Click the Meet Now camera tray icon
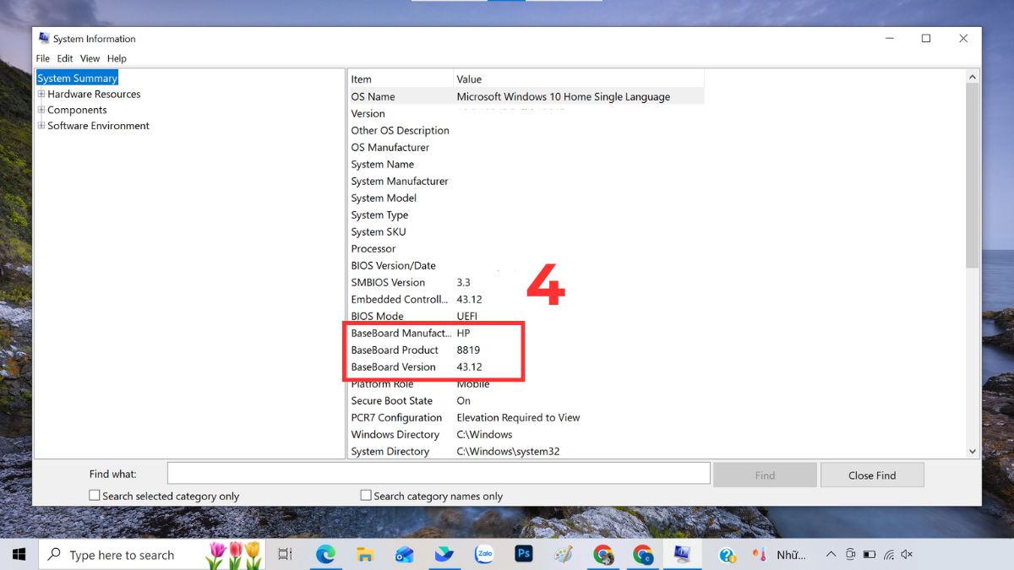This screenshot has width=1014, height=570. pyautogui.click(x=850, y=555)
